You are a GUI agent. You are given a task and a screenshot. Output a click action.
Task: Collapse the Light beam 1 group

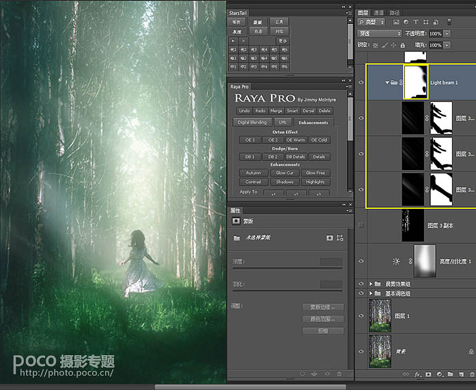(x=387, y=82)
